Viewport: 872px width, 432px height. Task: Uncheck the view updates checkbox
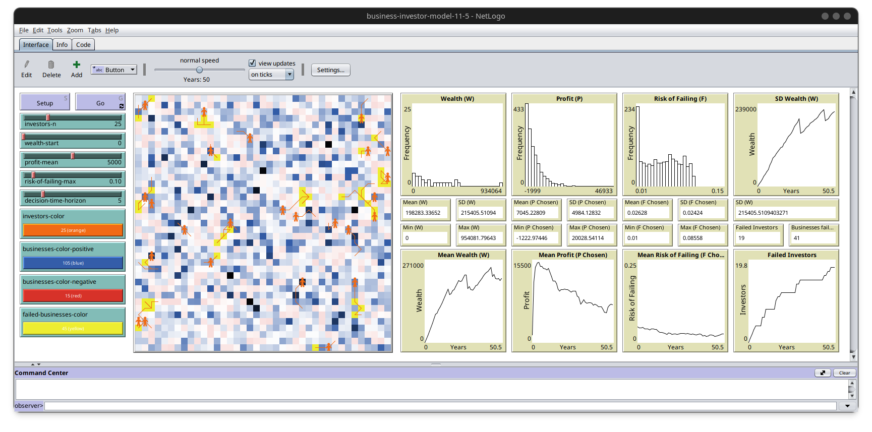click(x=252, y=63)
